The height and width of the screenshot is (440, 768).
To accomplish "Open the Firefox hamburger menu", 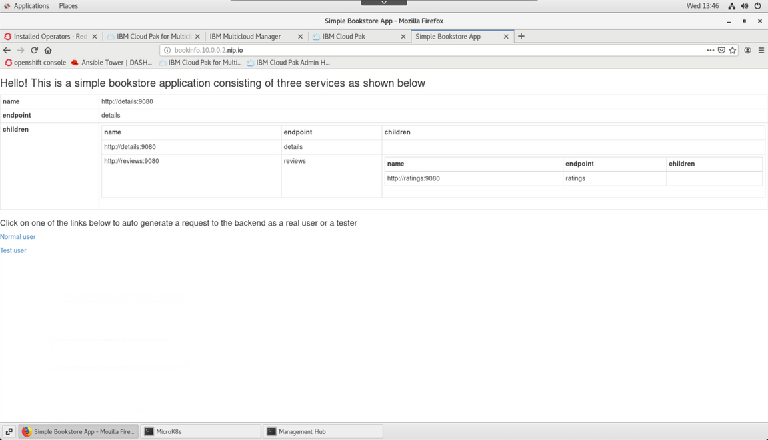I will (x=761, y=50).
